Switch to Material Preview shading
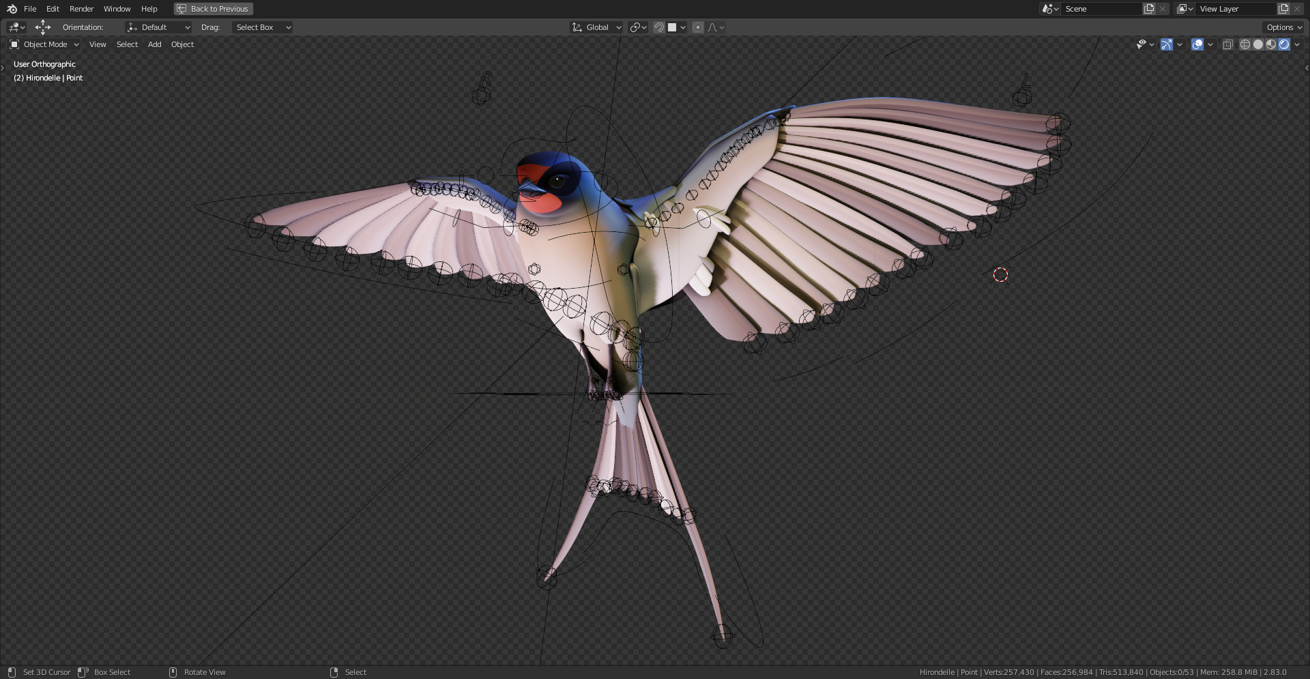This screenshot has width=1310, height=679. [1271, 44]
